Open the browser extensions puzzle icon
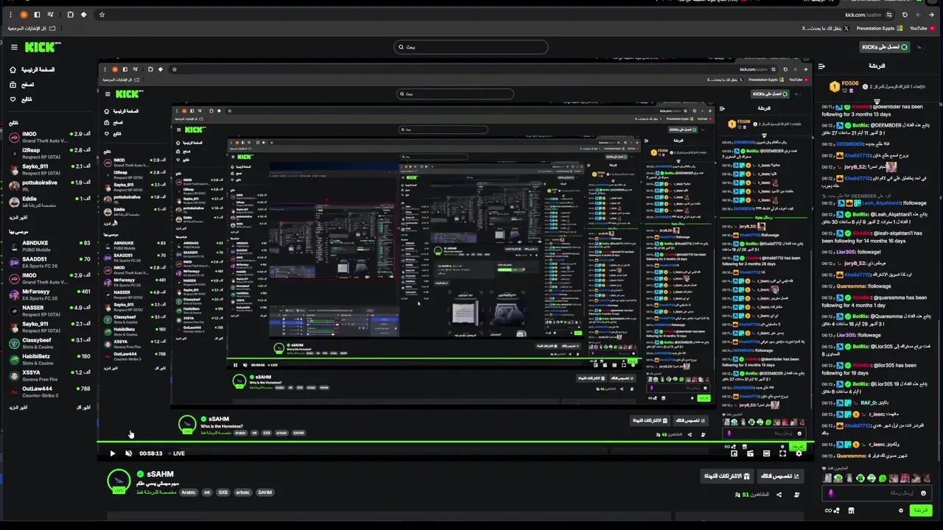This screenshot has height=530, width=943. (70, 15)
